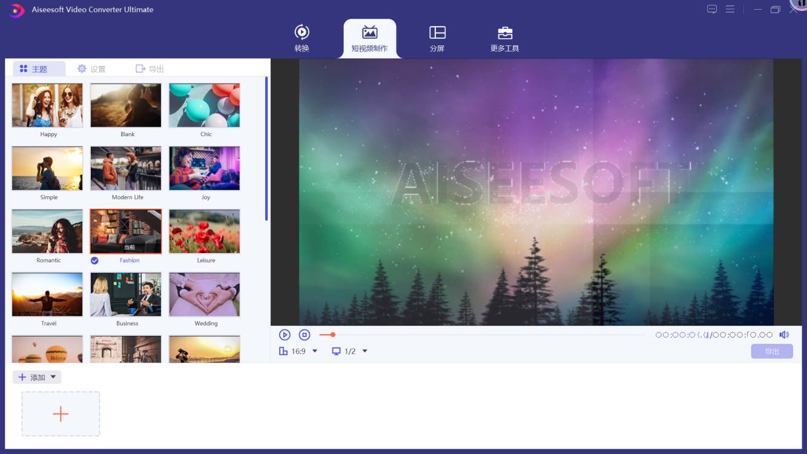Click the 短视频制作 picture icon
The image size is (807, 454).
click(x=370, y=32)
